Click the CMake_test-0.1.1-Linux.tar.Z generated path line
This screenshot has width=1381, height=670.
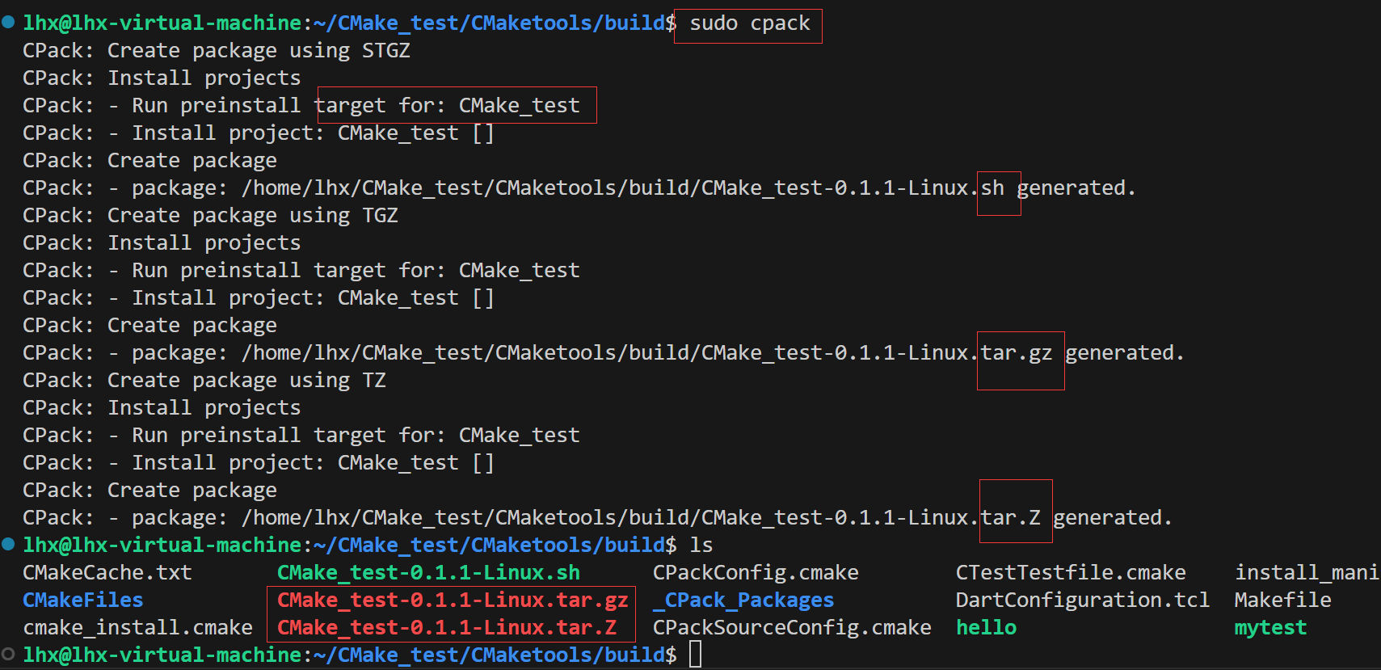597,518
